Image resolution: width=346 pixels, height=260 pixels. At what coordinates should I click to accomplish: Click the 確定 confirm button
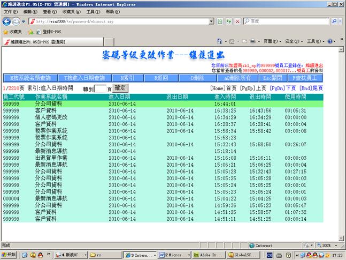tap(120, 87)
